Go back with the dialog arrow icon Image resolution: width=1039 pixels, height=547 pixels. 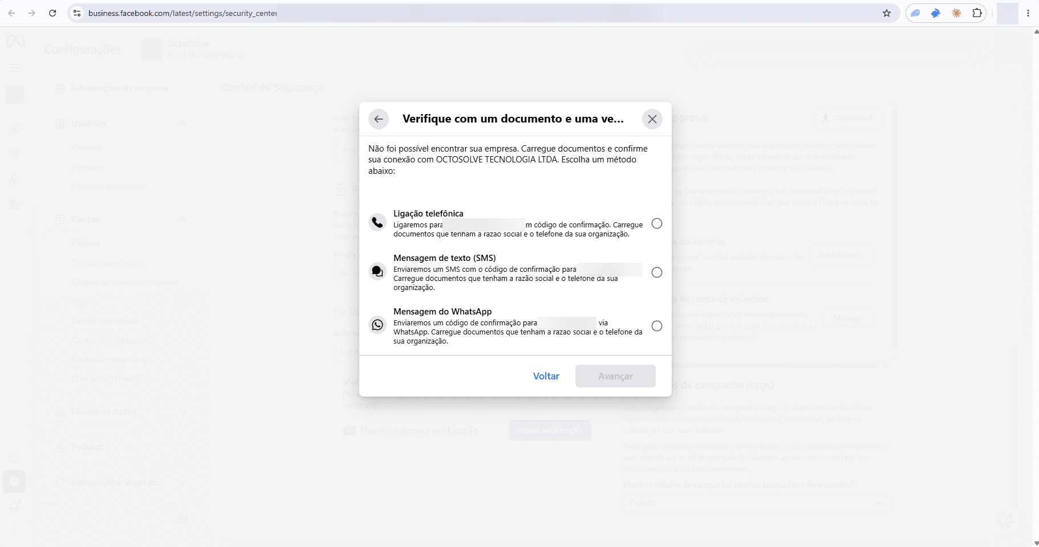pyautogui.click(x=379, y=119)
